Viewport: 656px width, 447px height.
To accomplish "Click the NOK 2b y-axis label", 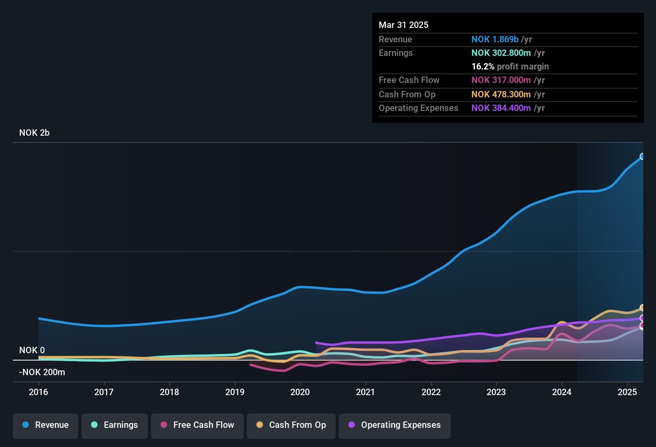I will click(34, 133).
